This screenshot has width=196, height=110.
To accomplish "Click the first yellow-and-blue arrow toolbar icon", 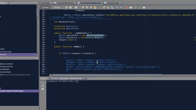I will pos(87,7).
